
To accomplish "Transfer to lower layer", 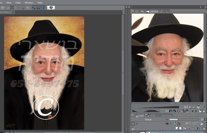I will pos(189,128).
